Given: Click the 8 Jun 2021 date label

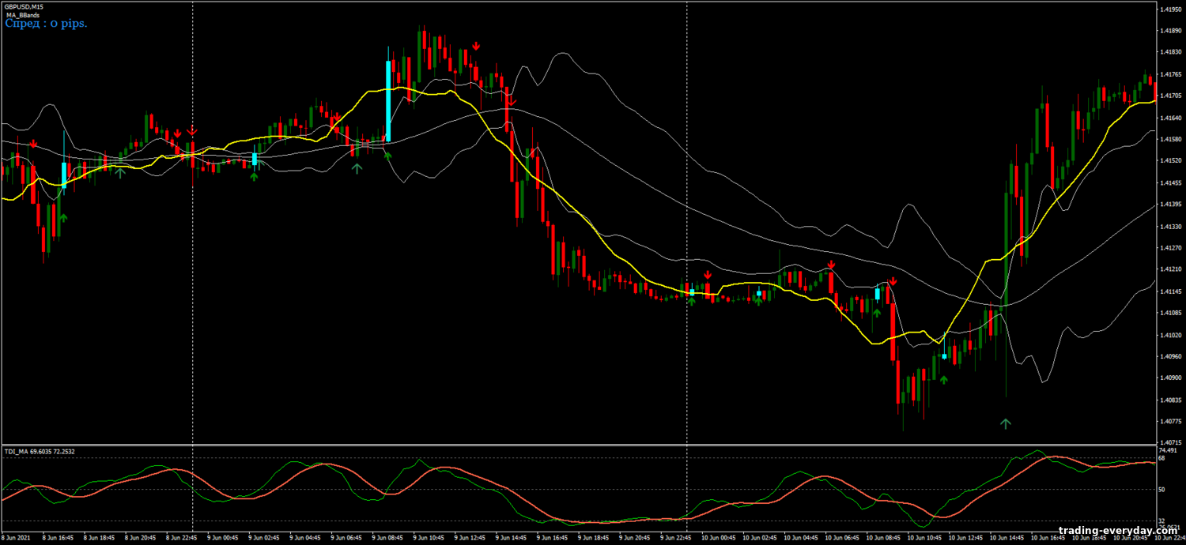Looking at the screenshot, I should pyautogui.click(x=16, y=539).
